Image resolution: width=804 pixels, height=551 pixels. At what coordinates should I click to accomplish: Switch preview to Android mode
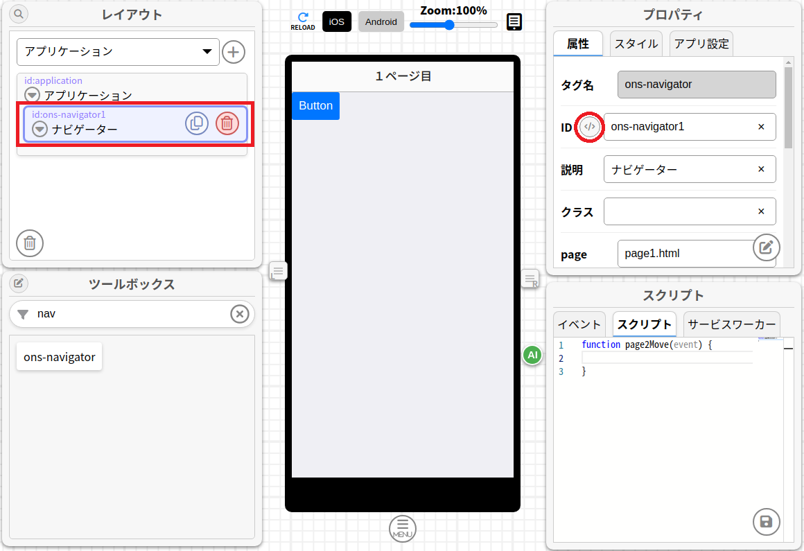381,21
